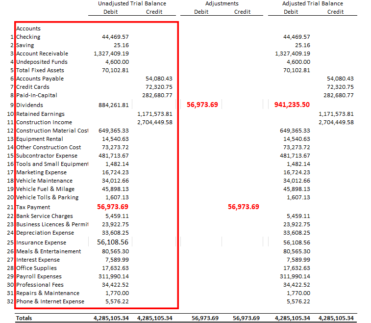This screenshot has width=371, height=323.
Task: Click the Construction Material Cost label
Action: 52,131
